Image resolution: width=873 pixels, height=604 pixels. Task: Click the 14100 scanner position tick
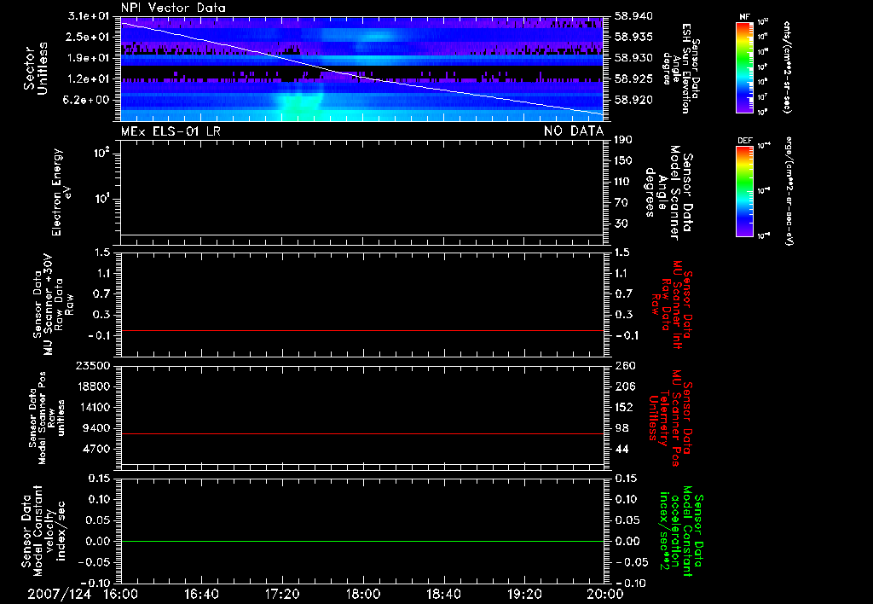92,407
